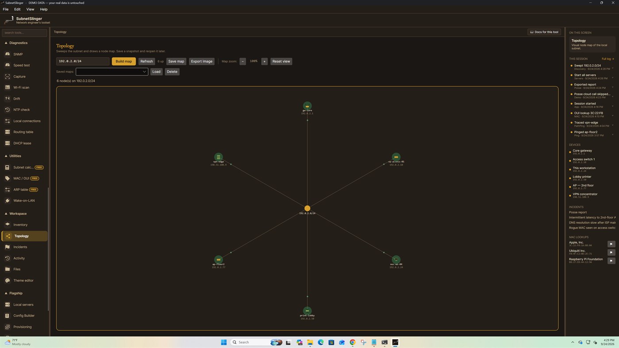Open the SNMP tool icon

(8, 54)
